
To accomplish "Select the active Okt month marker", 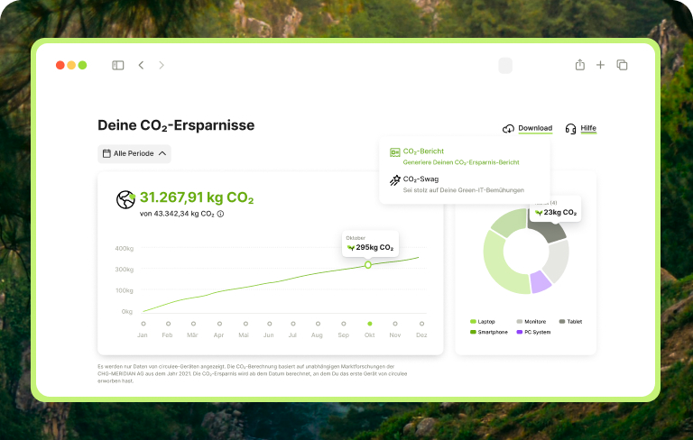I will pyautogui.click(x=369, y=324).
